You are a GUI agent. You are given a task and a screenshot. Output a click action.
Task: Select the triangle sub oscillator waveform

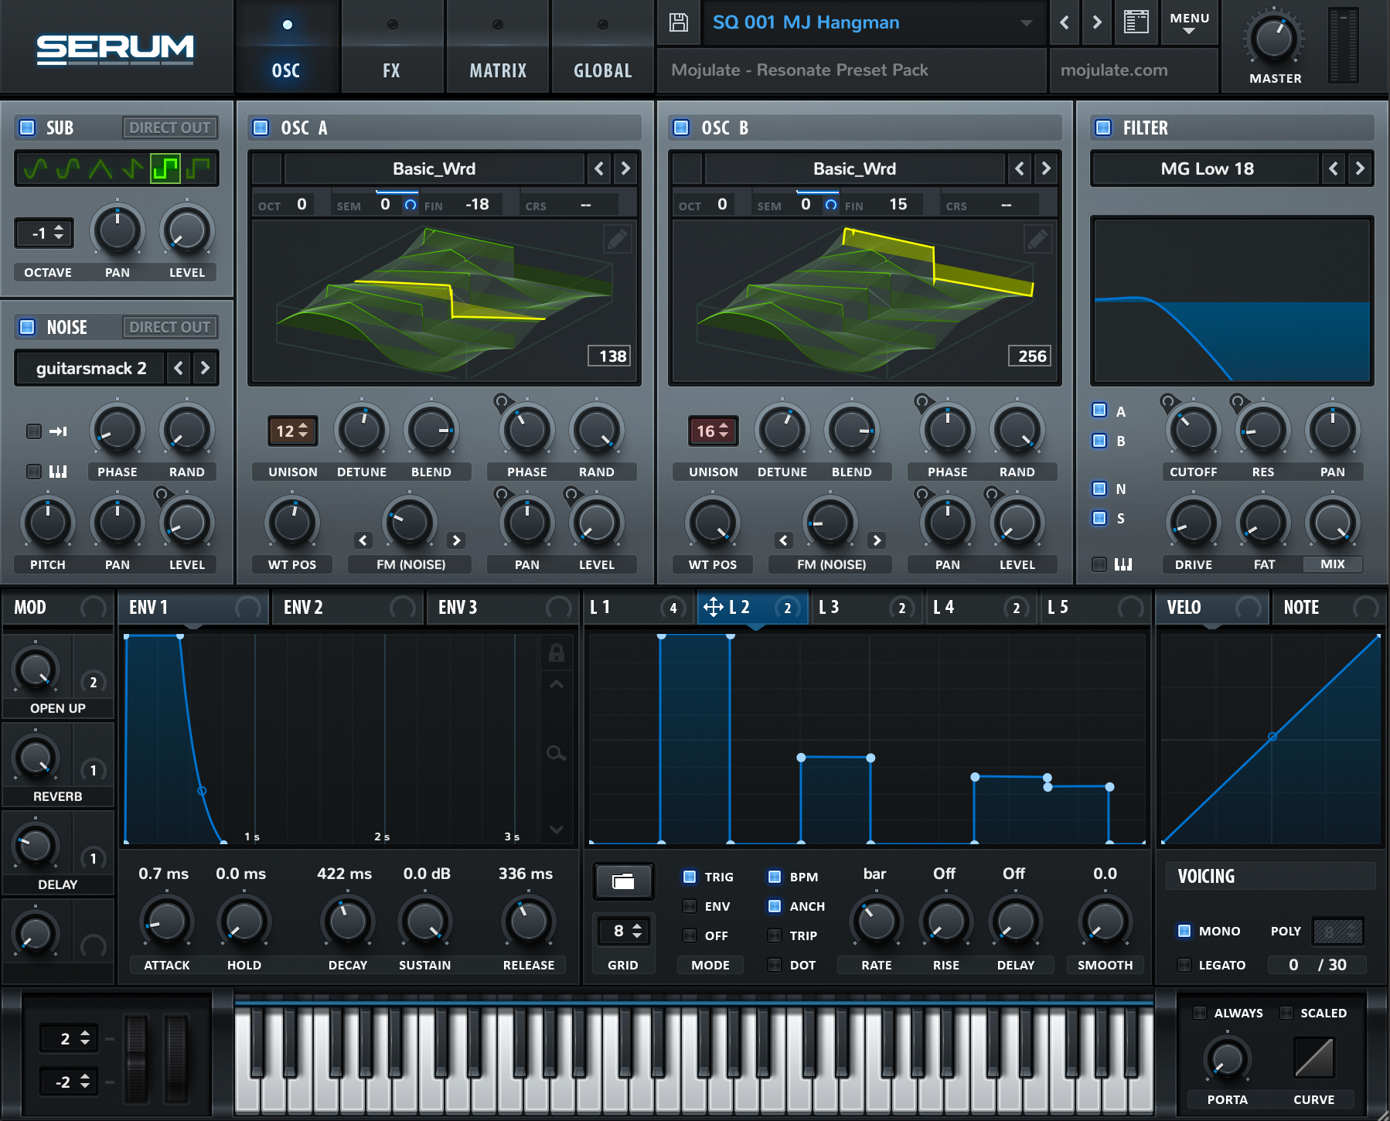[101, 168]
